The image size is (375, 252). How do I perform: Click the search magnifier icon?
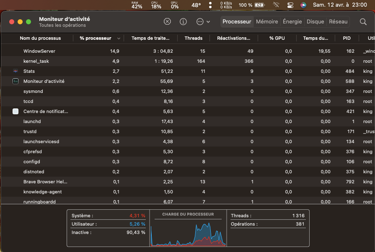point(363,22)
